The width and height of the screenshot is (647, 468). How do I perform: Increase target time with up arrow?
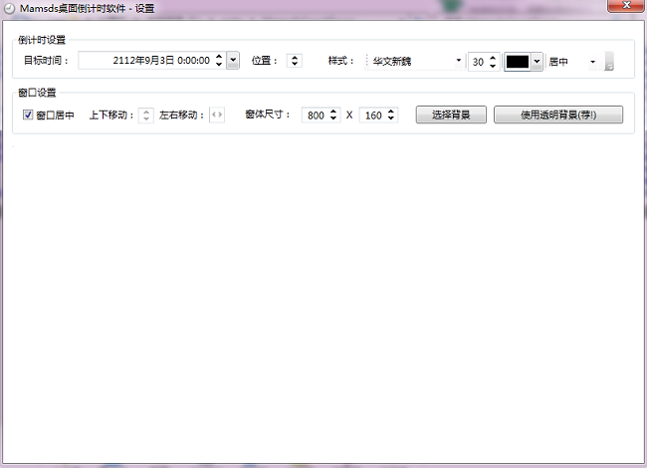click(219, 57)
